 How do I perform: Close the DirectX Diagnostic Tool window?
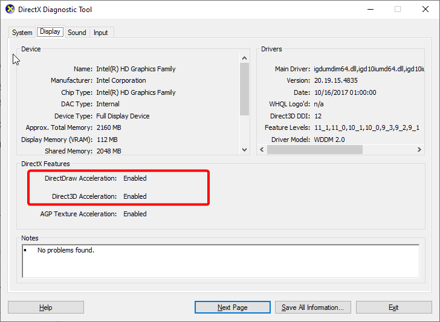pyautogui.click(x=425, y=9)
